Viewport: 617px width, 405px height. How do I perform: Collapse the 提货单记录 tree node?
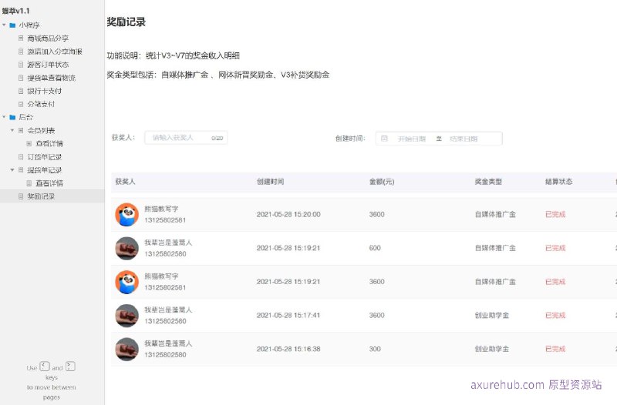pyautogui.click(x=12, y=169)
